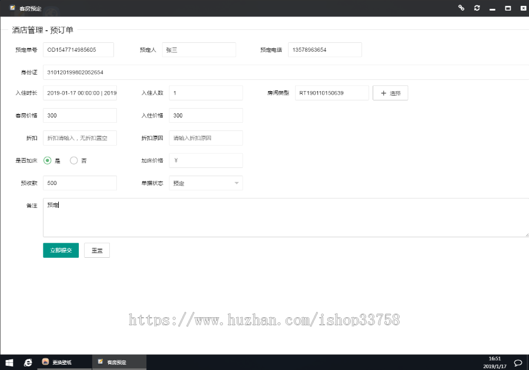Viewport: 529px width, 370px height.
Task: Click the chat bubble icon in the system tray
Action: [518, 362]
